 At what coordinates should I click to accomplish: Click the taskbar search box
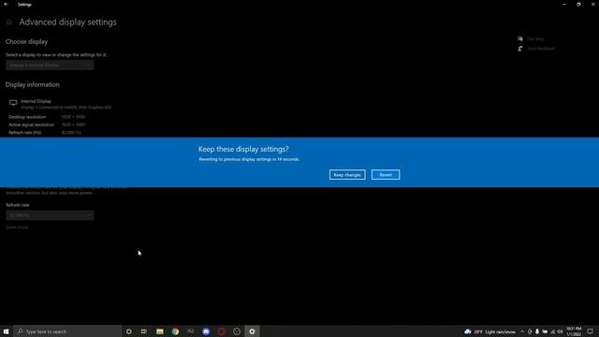67,331
